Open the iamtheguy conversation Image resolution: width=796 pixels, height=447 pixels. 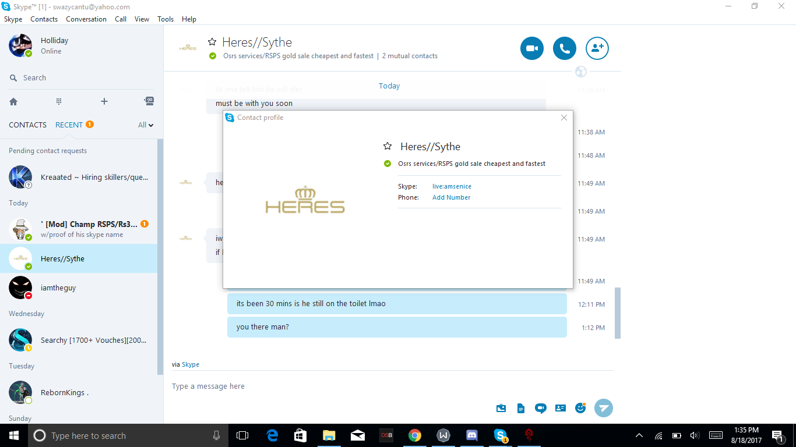[x=79, y=288]
